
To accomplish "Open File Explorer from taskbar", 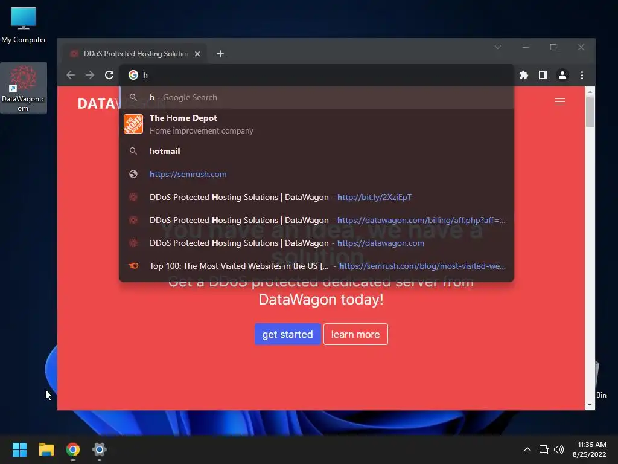I will point(46,449).
